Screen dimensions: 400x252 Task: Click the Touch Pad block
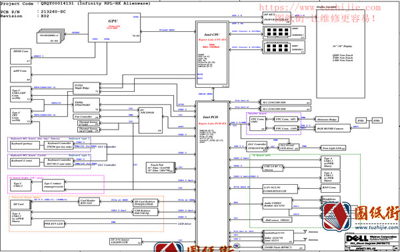click(161, 168)
